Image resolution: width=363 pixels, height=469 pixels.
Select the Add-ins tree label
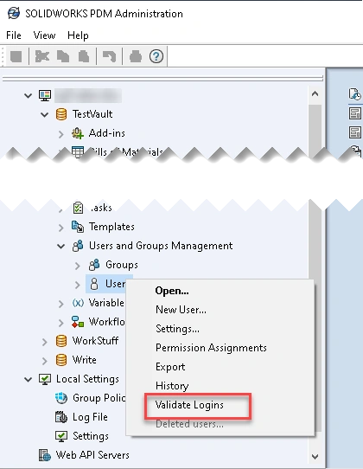point(106,133)
